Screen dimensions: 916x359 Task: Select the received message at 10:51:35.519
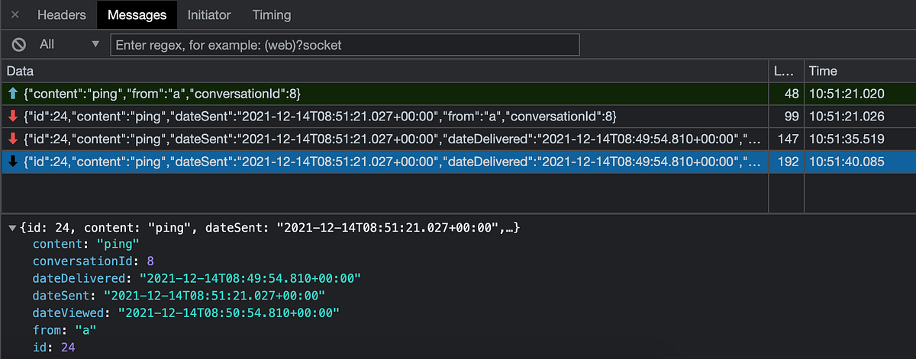pos(458,139)
